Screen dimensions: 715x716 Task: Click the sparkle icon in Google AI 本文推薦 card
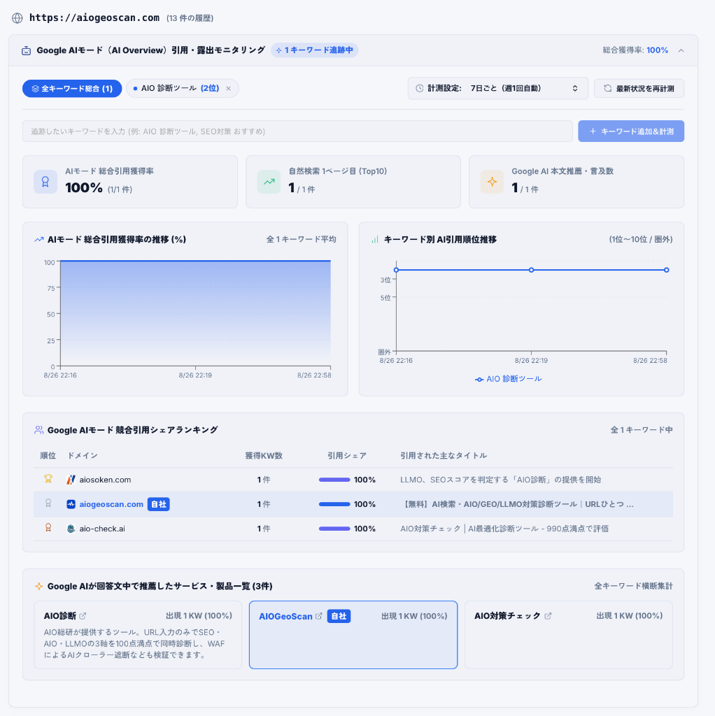(x=492, y=182)
